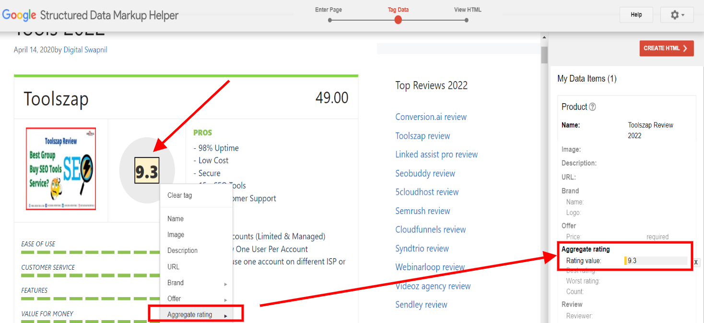Click the Features rating bar
This screenshot has height=323, width=704.
[x=90, y=299]
